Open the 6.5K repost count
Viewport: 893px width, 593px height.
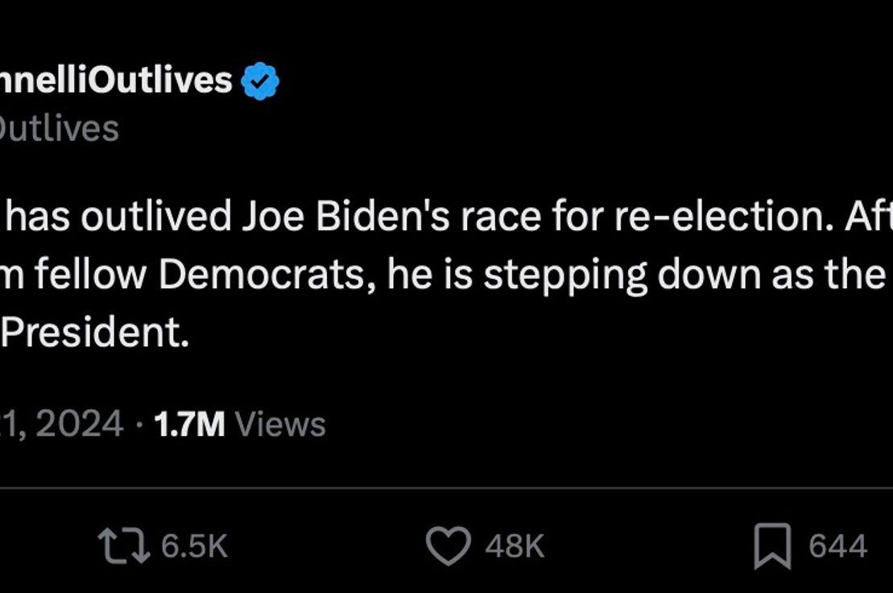(x=194, y=545)
